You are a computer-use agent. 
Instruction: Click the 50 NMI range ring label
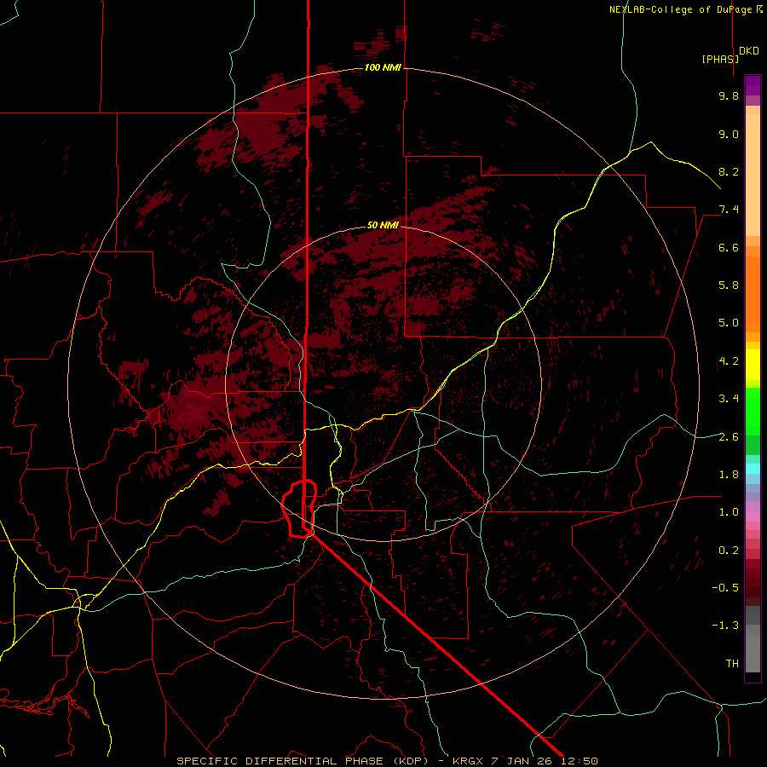(x=383, y=225)
